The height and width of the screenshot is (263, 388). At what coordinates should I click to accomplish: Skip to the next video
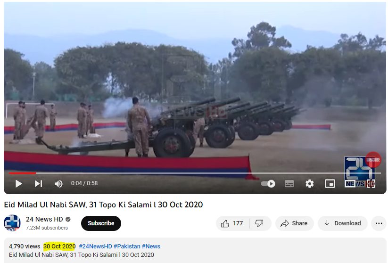pos(38,184)
